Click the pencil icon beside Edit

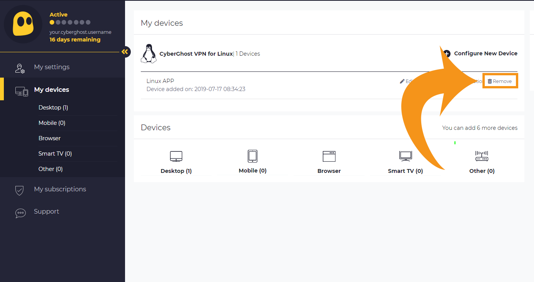(402, 81)
